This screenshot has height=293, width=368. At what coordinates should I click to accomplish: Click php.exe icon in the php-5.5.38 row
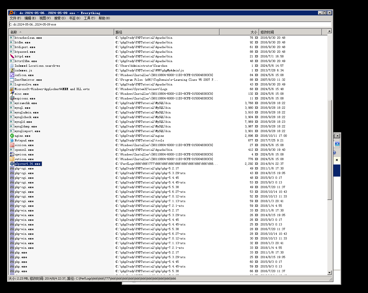12,271
